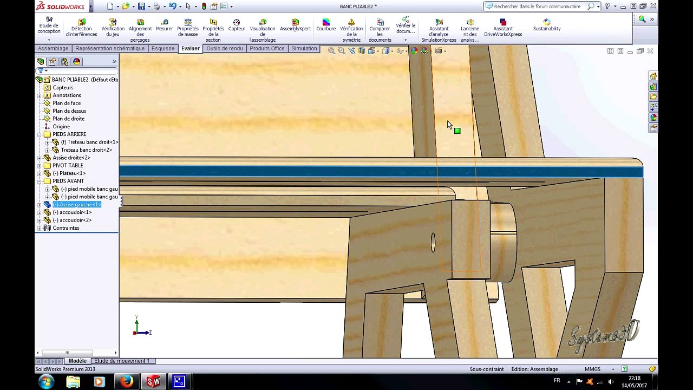Select the Origine tree item
The height and width of the screenshot is (390, 693).
coord(61,127)
